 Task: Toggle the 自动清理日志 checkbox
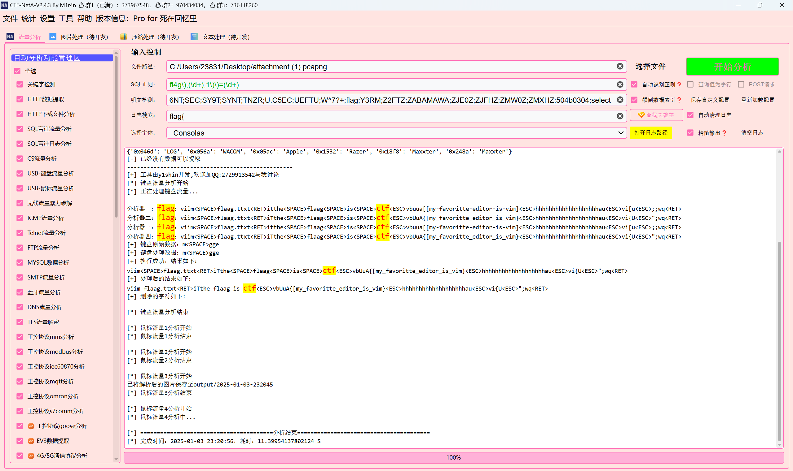click(690, 115)
